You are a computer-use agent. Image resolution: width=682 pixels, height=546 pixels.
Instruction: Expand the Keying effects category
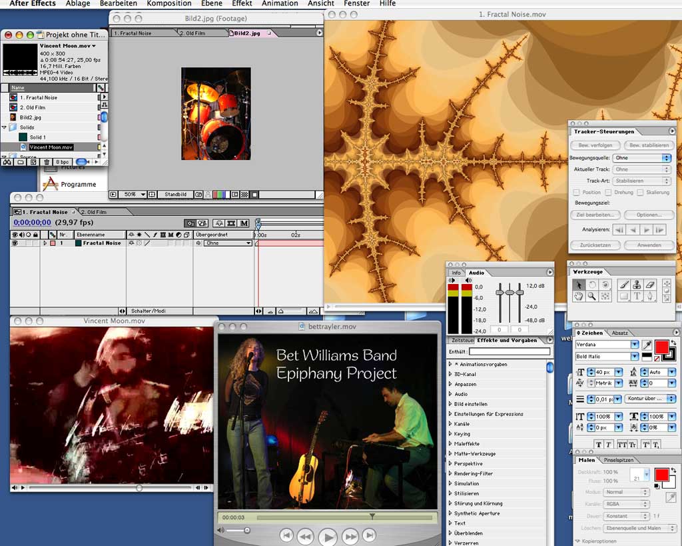tap(450, 433)
